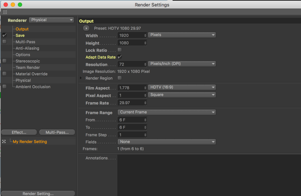Screen dimensions: 301x196
Task: Select Ambient Occlusion in the settings tree
Action: pyautogui.click(x=33, y=87)
